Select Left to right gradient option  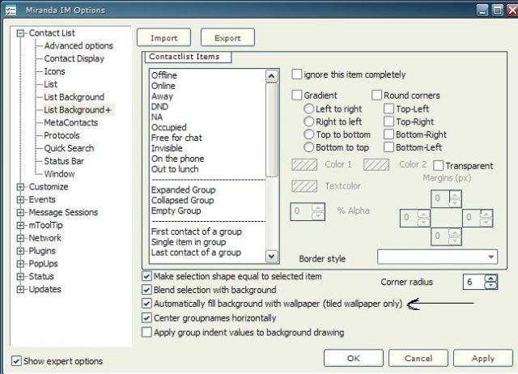[308, 108]
